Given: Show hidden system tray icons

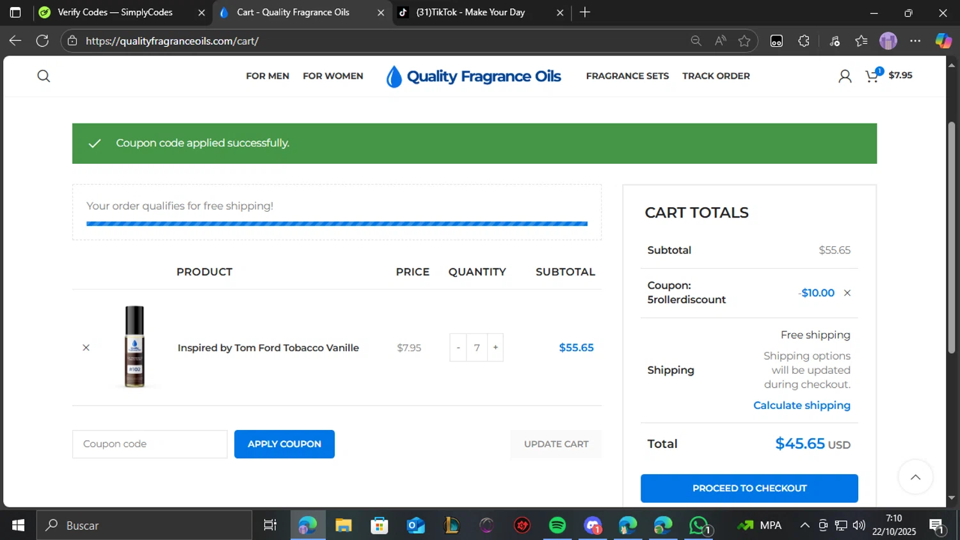Looking at the screenshot, I should (x=804, y=525).
